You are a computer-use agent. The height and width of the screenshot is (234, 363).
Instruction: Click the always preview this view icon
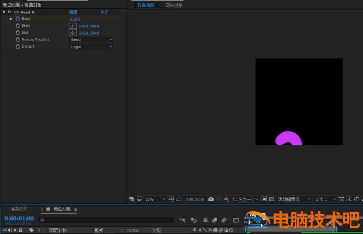[x=132, y=199]
